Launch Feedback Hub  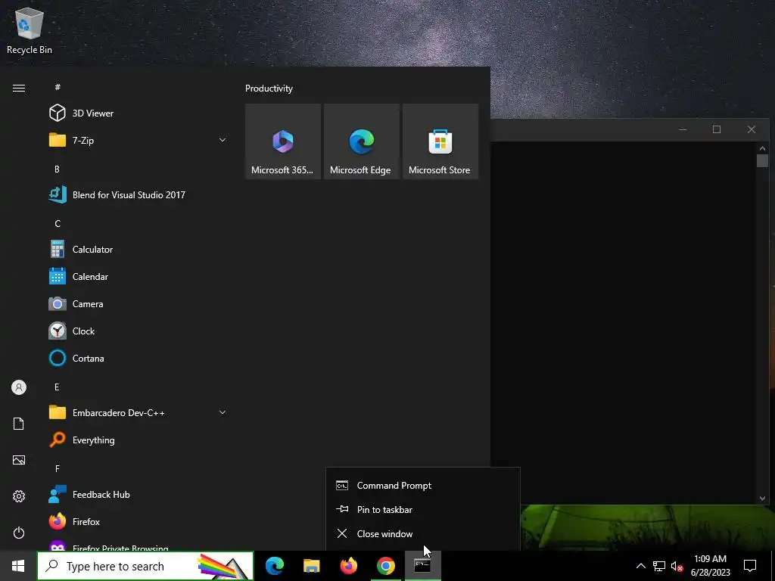137,495
